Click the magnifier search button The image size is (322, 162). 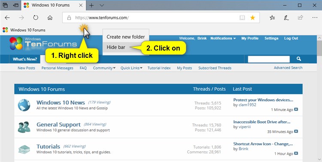pyautogui.click(x=299, y=59)
